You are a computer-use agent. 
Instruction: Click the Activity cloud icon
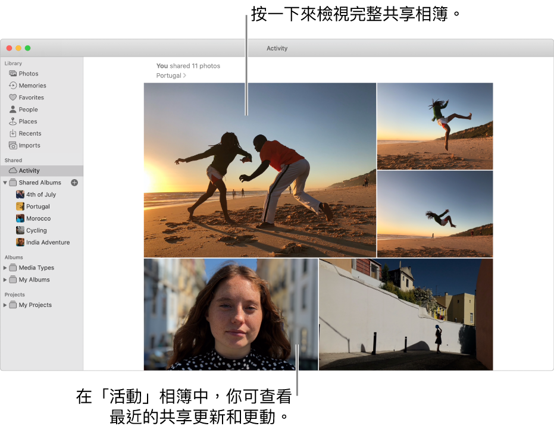(13, 170)
